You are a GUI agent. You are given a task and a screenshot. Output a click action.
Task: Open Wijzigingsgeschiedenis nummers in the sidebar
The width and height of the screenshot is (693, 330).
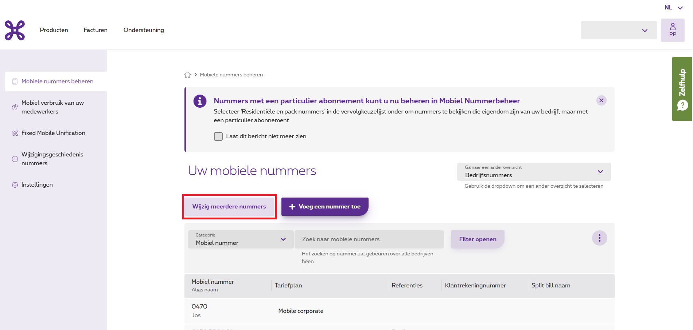pyautogui.click(x=52, y=159)
